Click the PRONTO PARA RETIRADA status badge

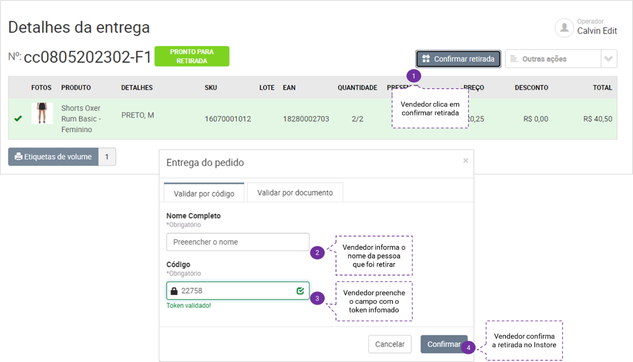tap(192, 56)
